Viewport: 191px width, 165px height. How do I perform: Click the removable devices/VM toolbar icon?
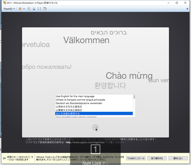tap(34, 9)
